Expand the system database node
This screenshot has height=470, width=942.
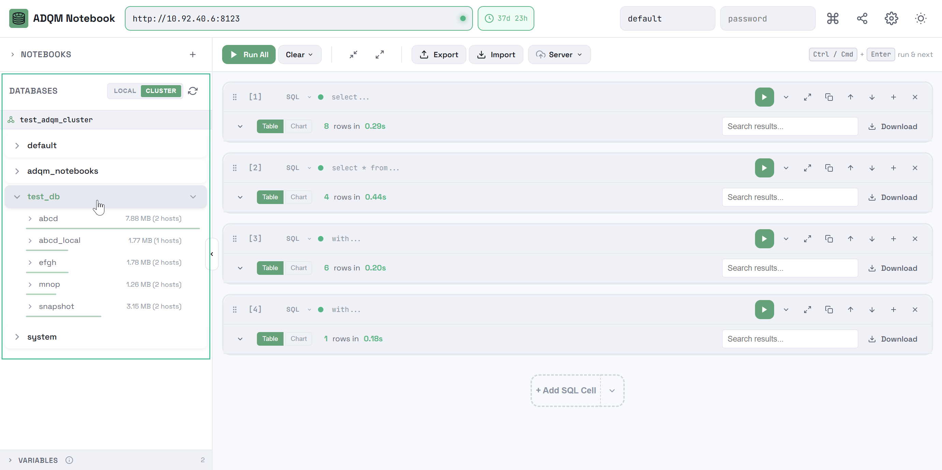17,337
